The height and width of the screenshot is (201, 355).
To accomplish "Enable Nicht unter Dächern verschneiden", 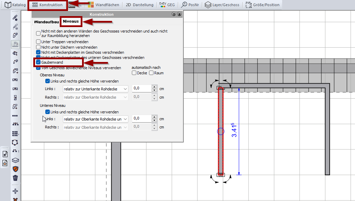I will (38, 47).
